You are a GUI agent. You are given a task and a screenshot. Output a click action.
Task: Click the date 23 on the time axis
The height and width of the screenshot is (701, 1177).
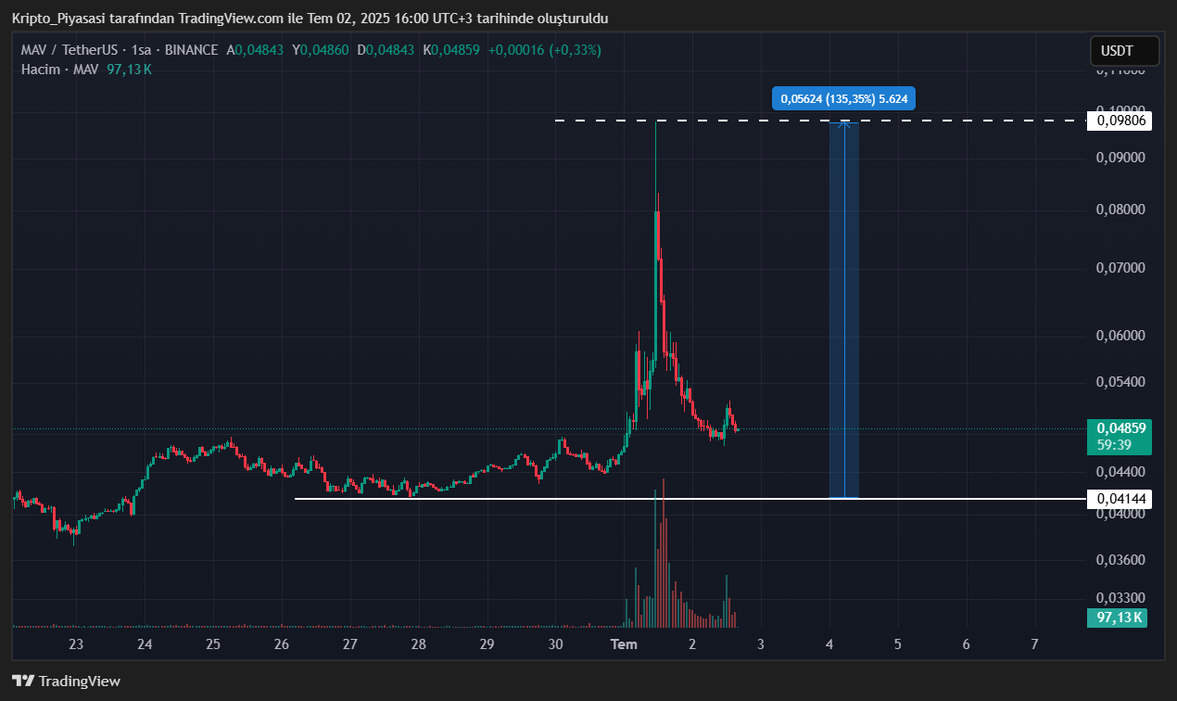coord(76,644)
